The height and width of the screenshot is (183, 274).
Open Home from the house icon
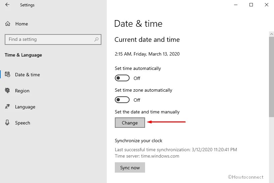tap(8, 24)
